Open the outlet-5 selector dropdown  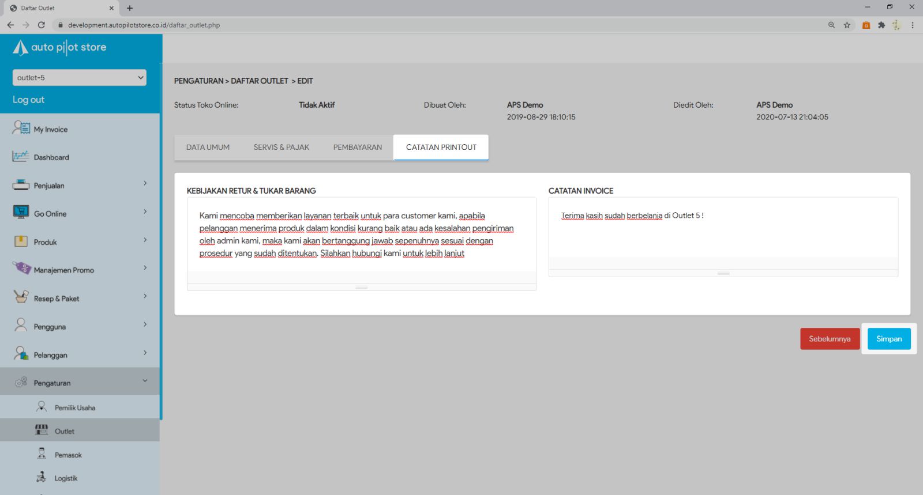tap(79, 78)
